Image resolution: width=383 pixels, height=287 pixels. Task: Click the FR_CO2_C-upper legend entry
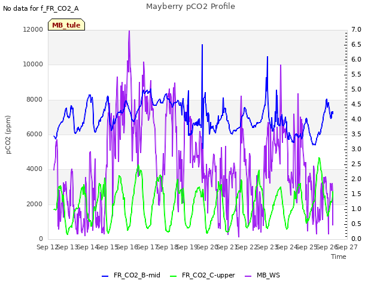202,275
